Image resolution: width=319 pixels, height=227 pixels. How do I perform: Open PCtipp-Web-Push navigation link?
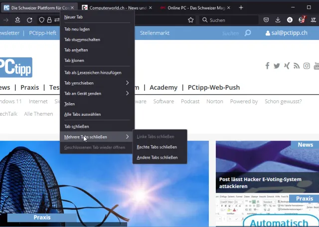click(x=214, y=87)
